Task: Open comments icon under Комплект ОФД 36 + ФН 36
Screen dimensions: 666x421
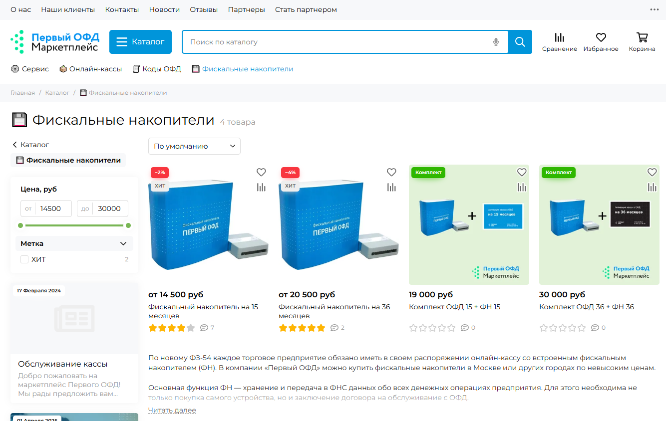Action: [x=595, y=328]
